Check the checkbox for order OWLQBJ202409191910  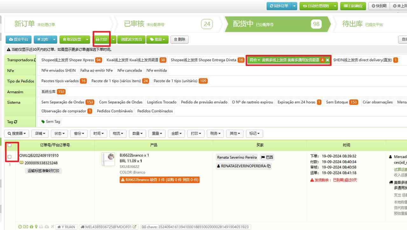point(10,157)
